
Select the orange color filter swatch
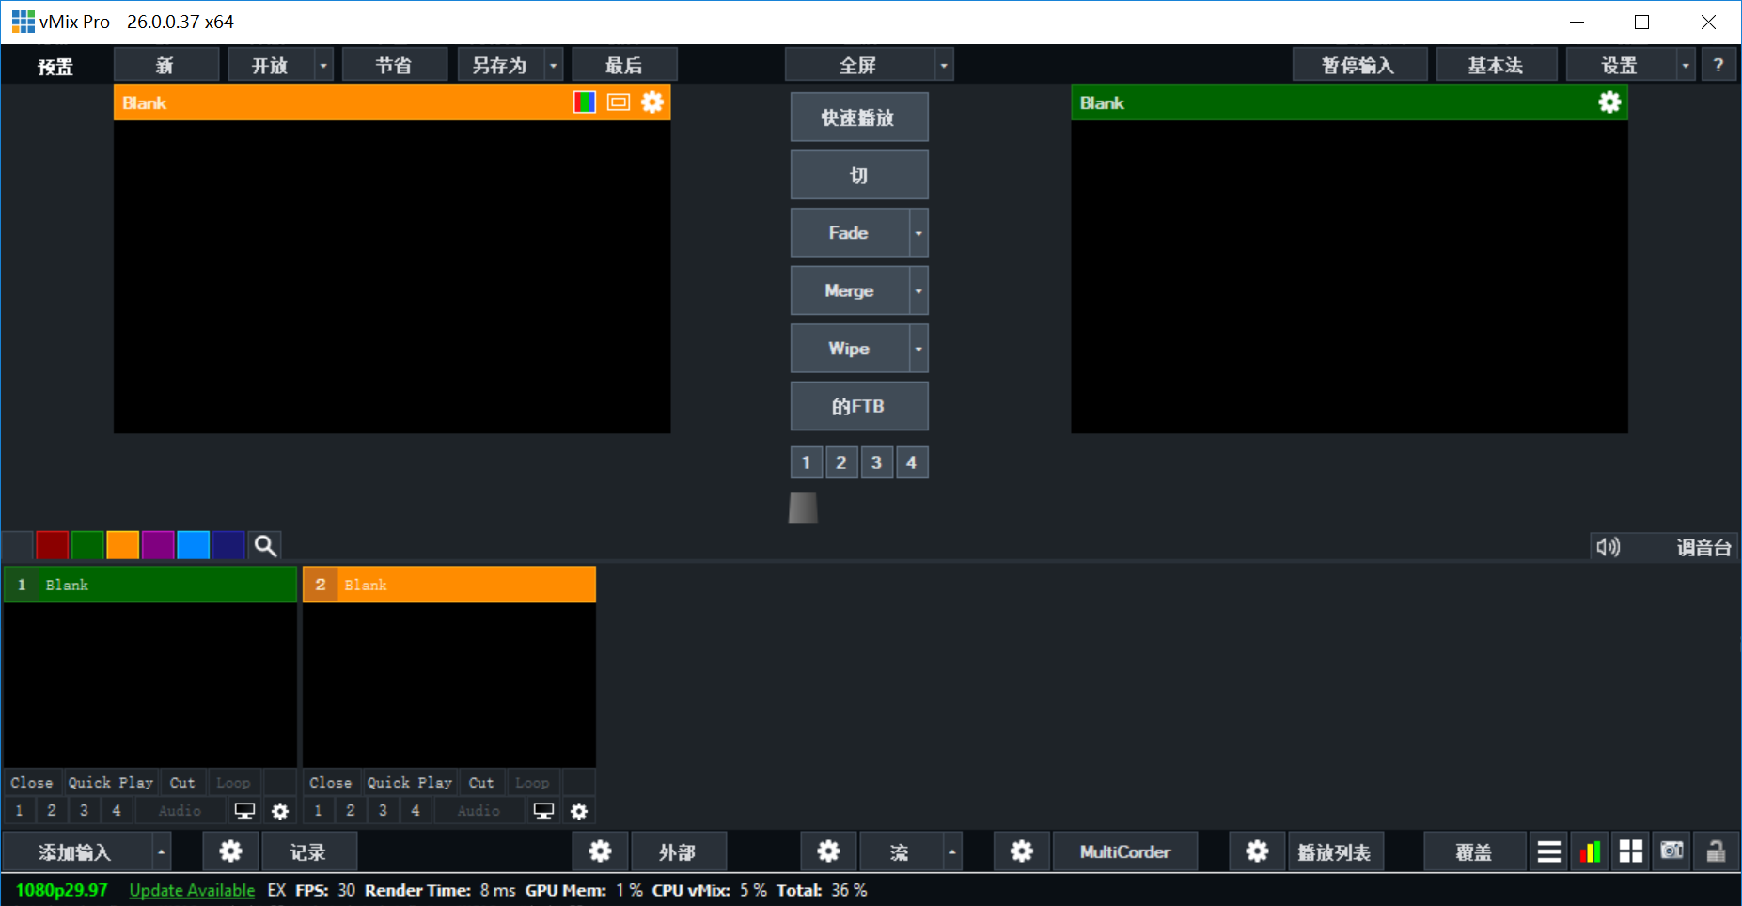click(x=122, y=545)
